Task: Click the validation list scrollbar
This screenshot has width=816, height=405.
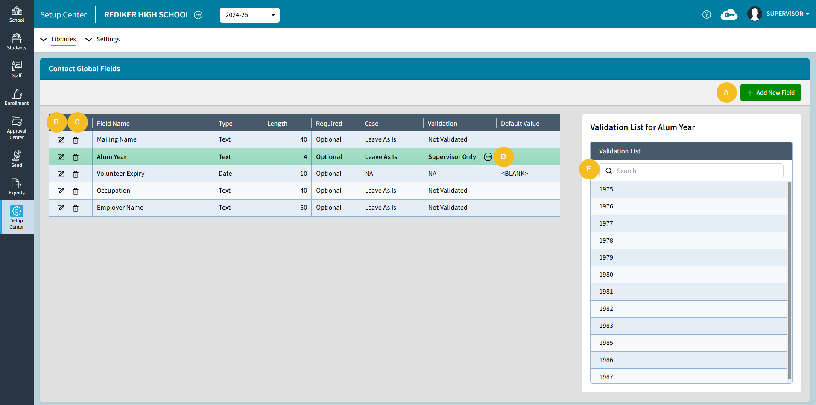Action: coord(789,281)
